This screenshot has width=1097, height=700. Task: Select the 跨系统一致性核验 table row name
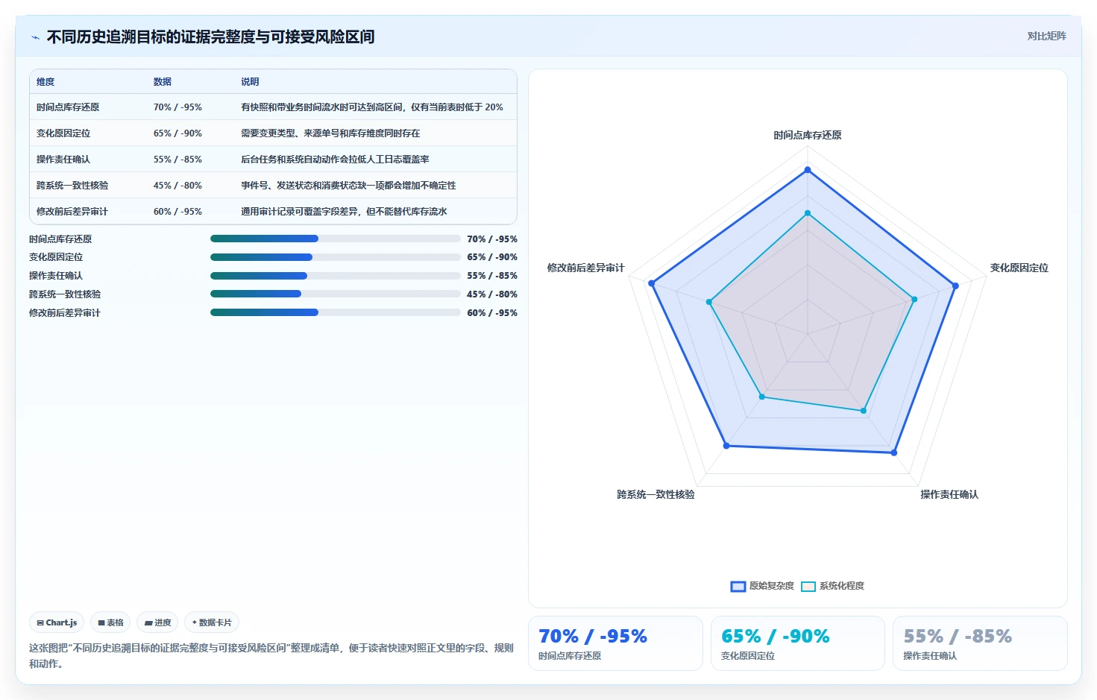[x=72, y=186]
